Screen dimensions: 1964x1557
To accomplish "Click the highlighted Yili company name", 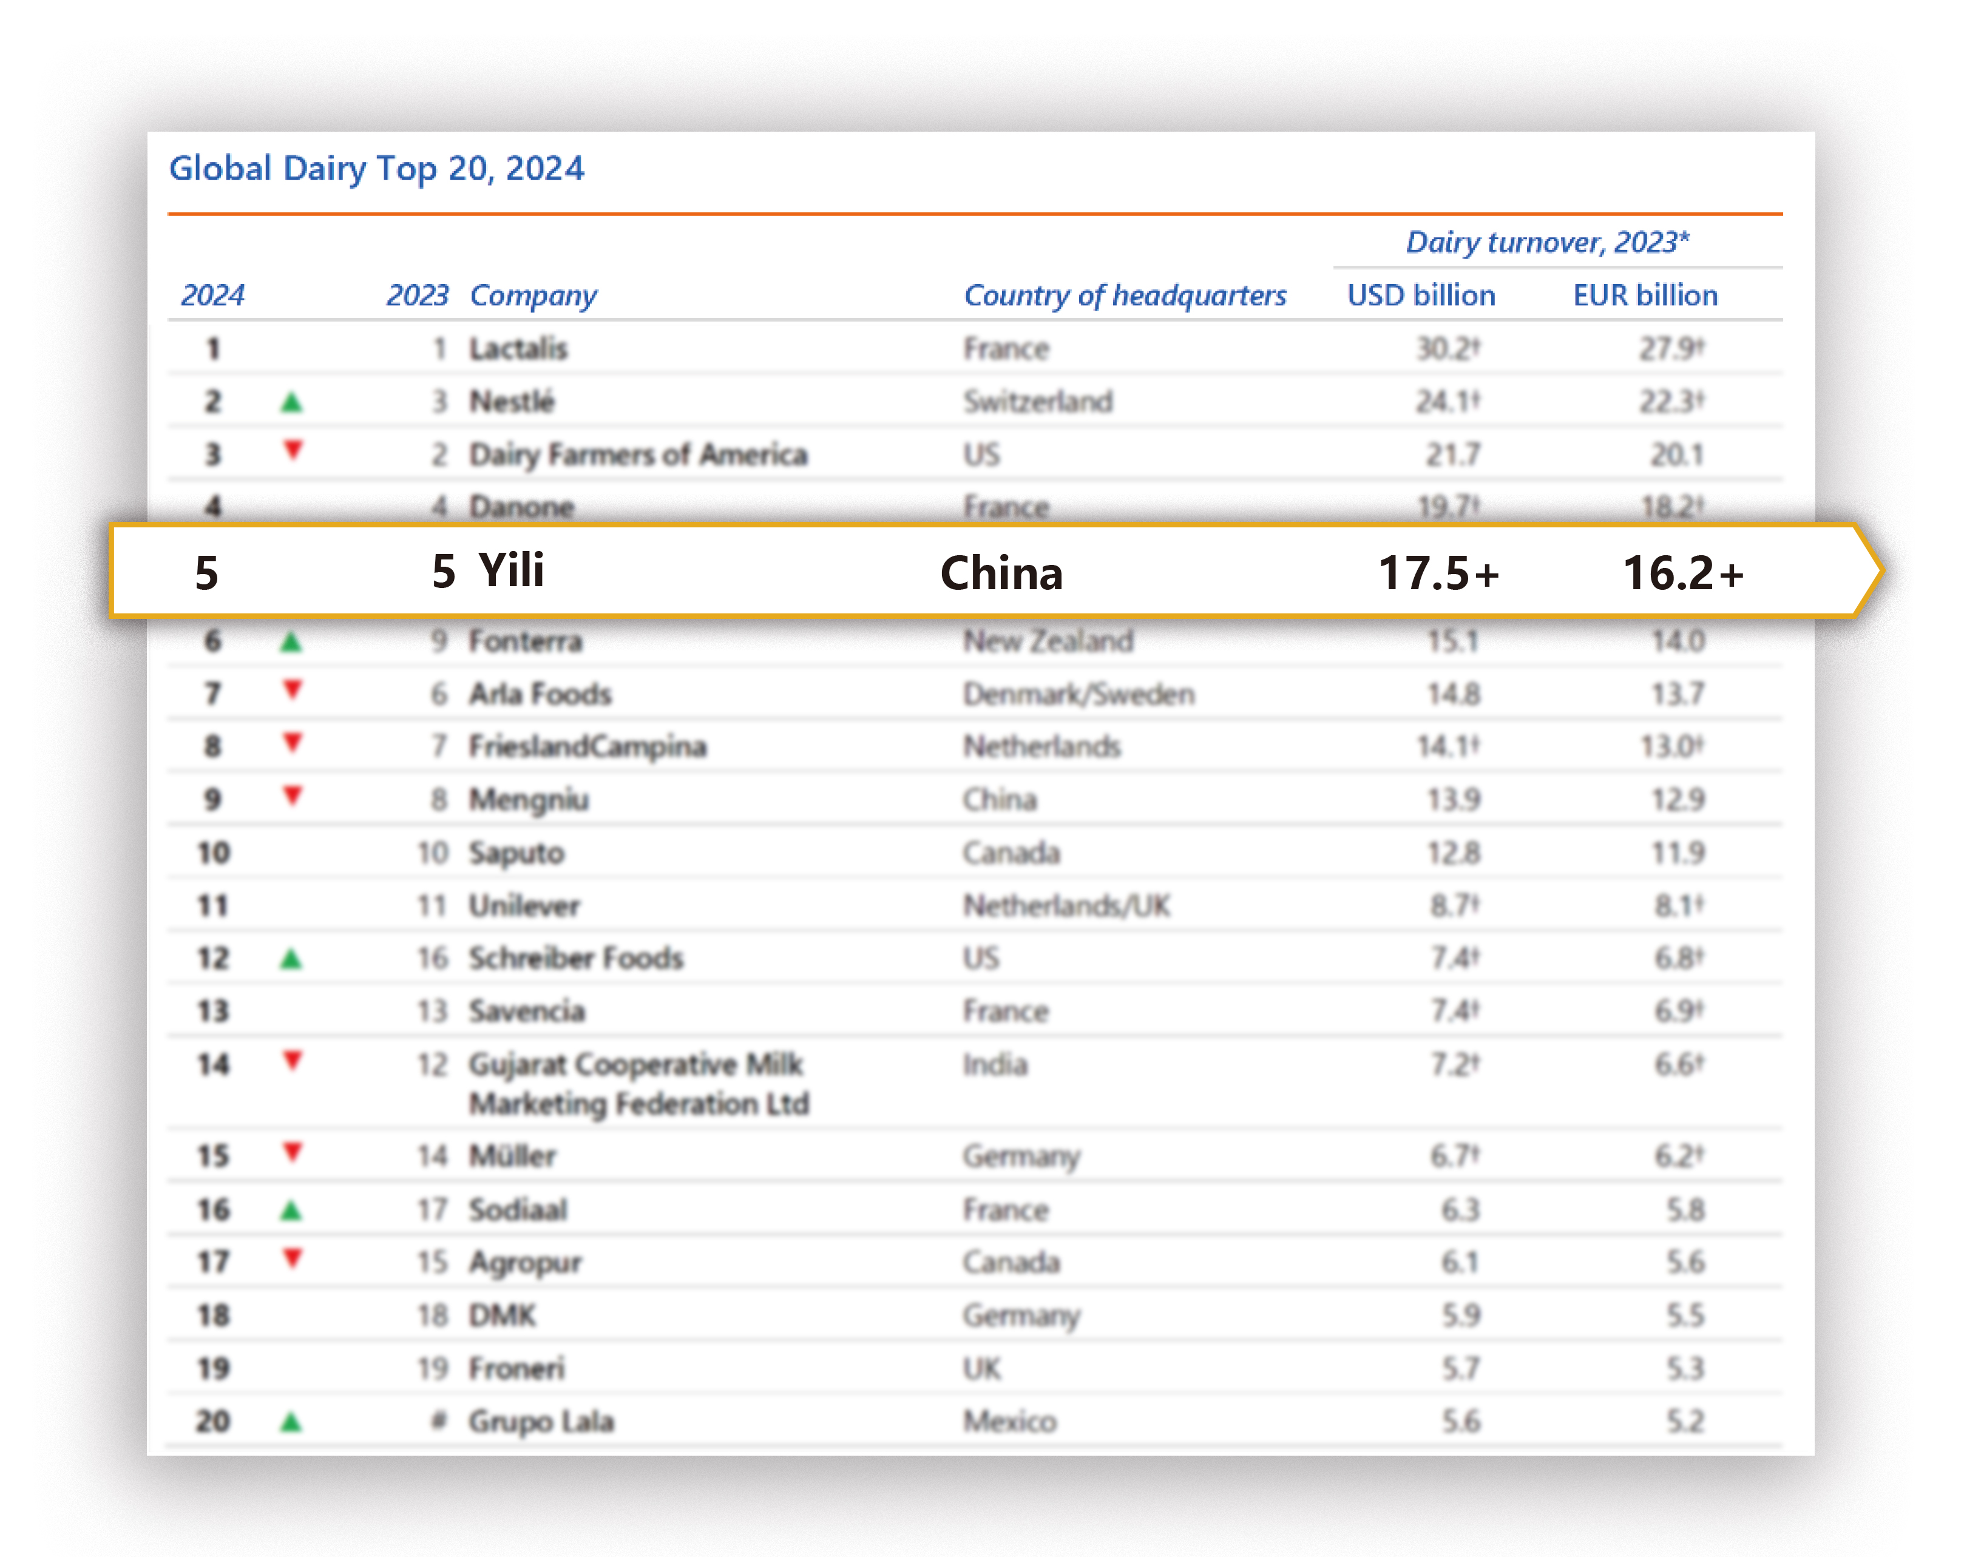I will coord(512,571).
